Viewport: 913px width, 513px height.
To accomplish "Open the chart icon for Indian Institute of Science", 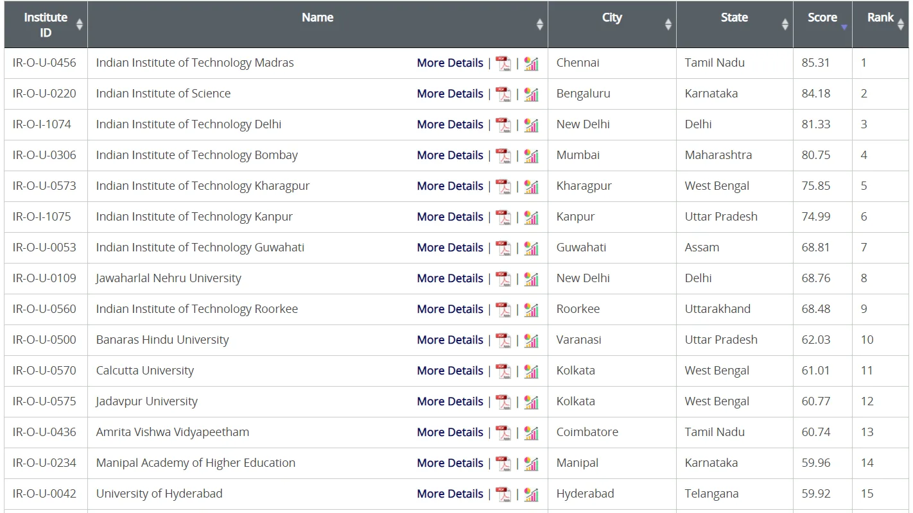I will tap(531, 94).
